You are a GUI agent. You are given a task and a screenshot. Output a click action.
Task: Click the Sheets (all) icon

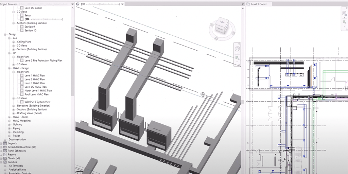click(5, 158)
